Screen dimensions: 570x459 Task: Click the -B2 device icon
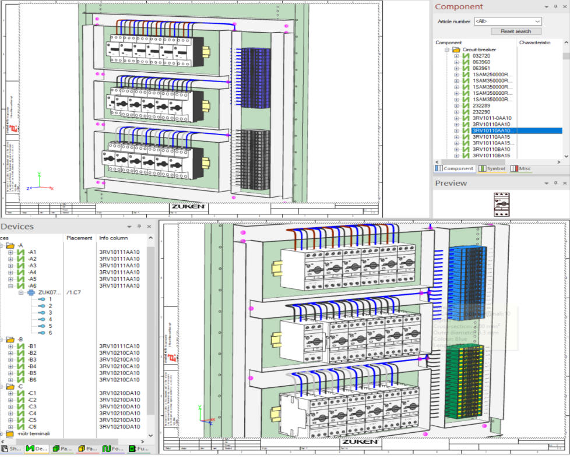pyautogui.click(x=21, y=353)
